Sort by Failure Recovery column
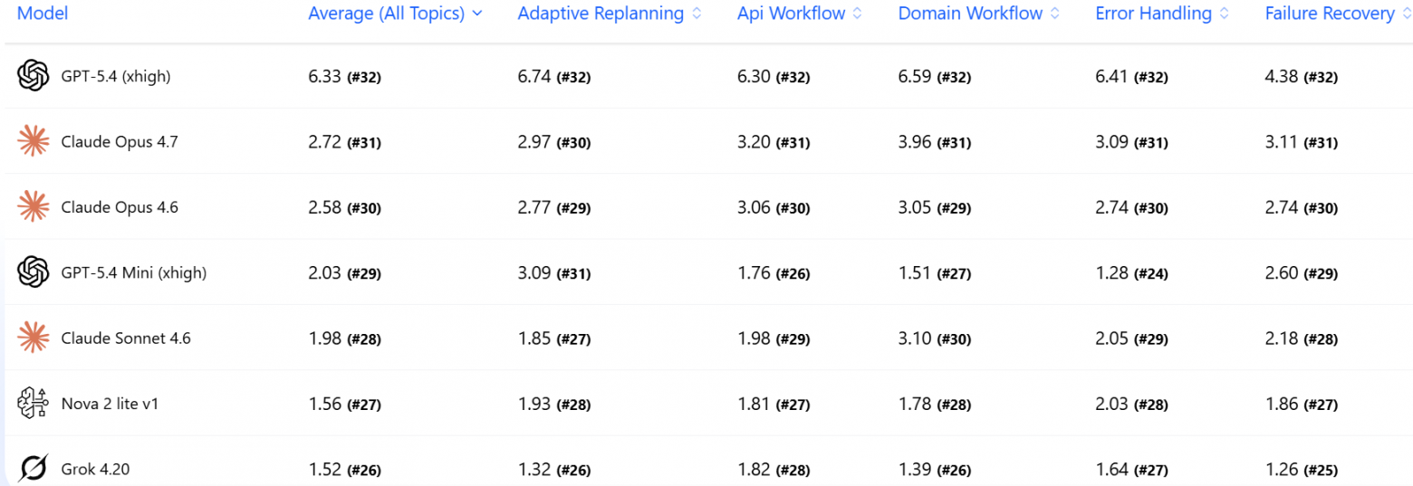Screen dimensions: 1413x486 [1338, 14]
